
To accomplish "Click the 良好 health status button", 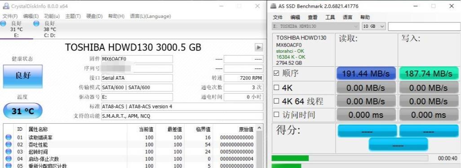I will point(23,76).
